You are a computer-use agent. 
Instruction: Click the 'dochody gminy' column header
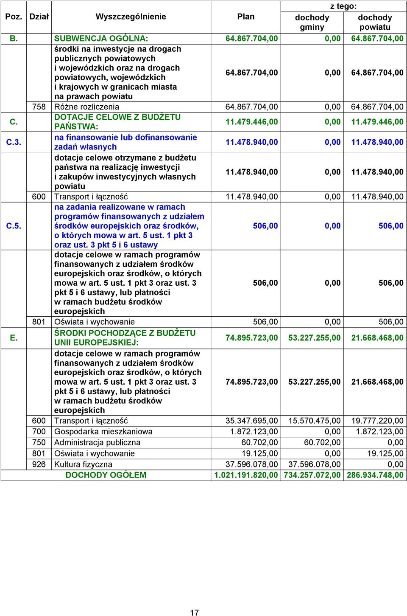[x=312, y=22]
